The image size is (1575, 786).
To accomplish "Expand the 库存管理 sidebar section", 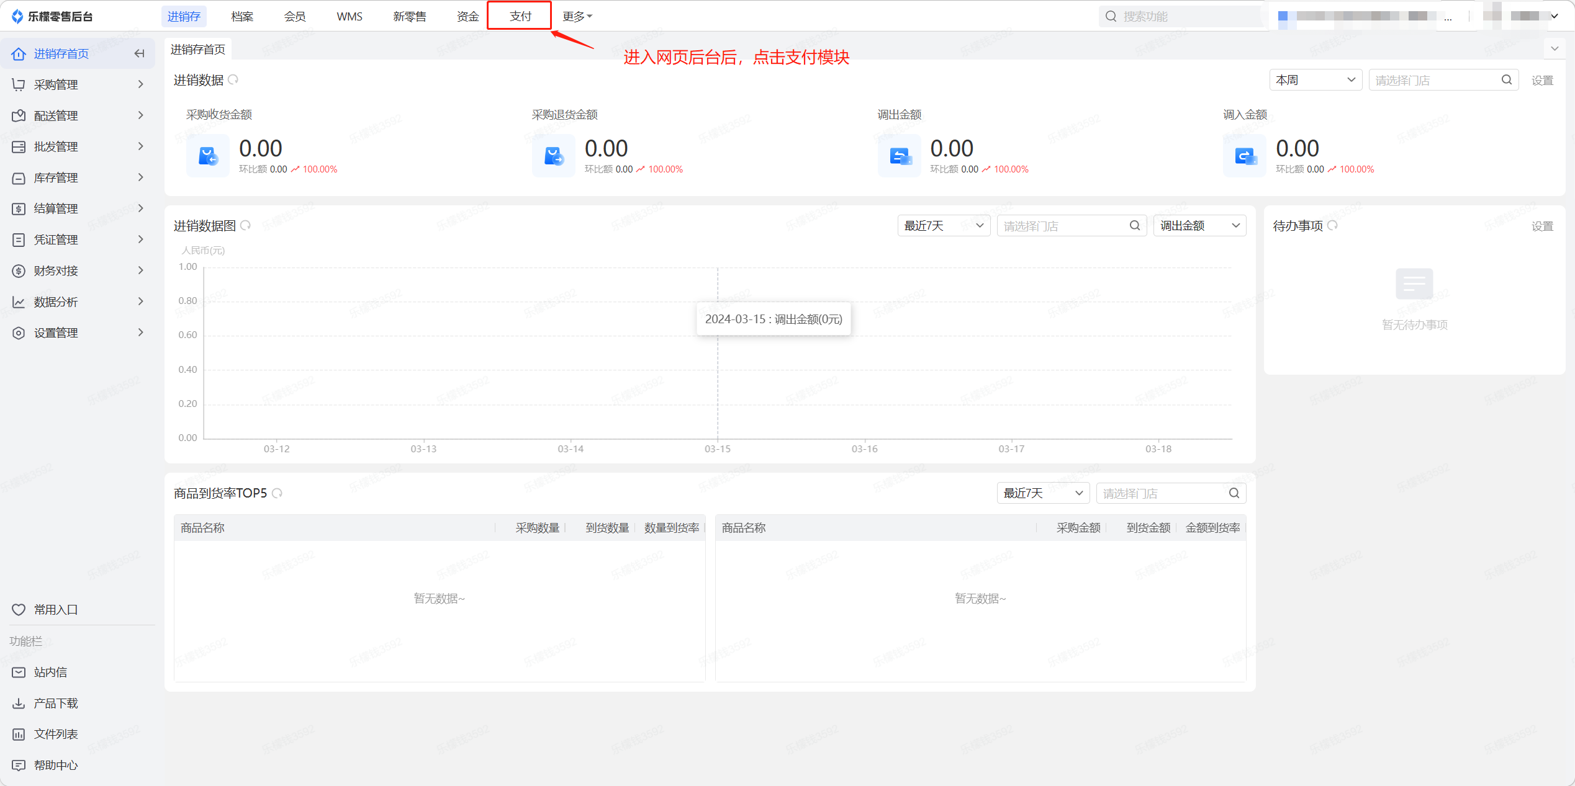I will (x=78, y=178).
